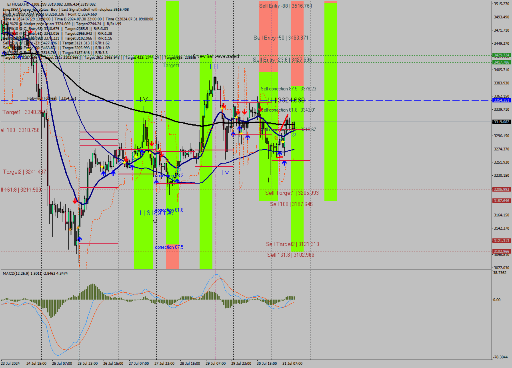Click the '3324.669' wave level label
The width and height of the screenshot is (512, 368).
point(291,100)
